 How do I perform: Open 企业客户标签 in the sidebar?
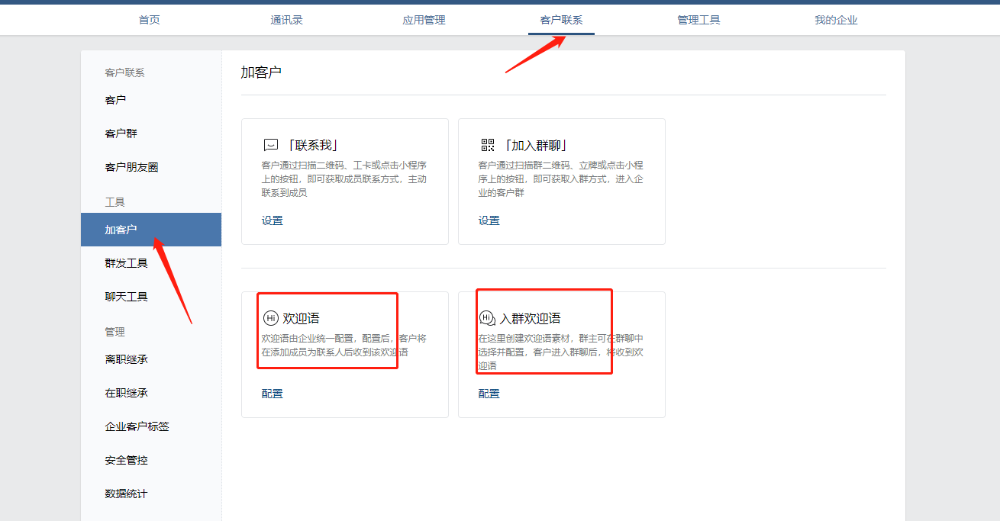pos(137,426)
